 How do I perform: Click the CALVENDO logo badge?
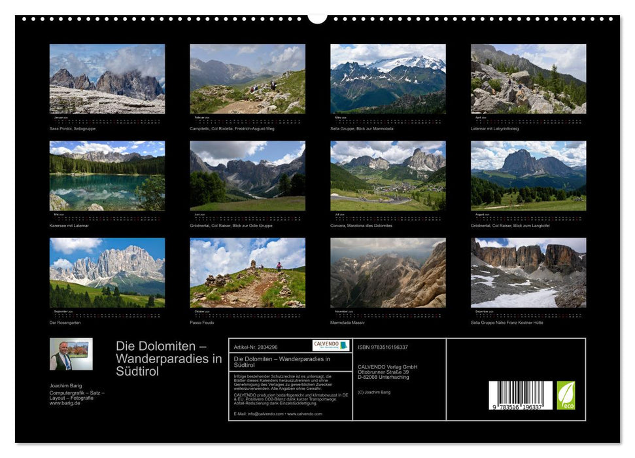pyautogui.click(x=330, y=345)
